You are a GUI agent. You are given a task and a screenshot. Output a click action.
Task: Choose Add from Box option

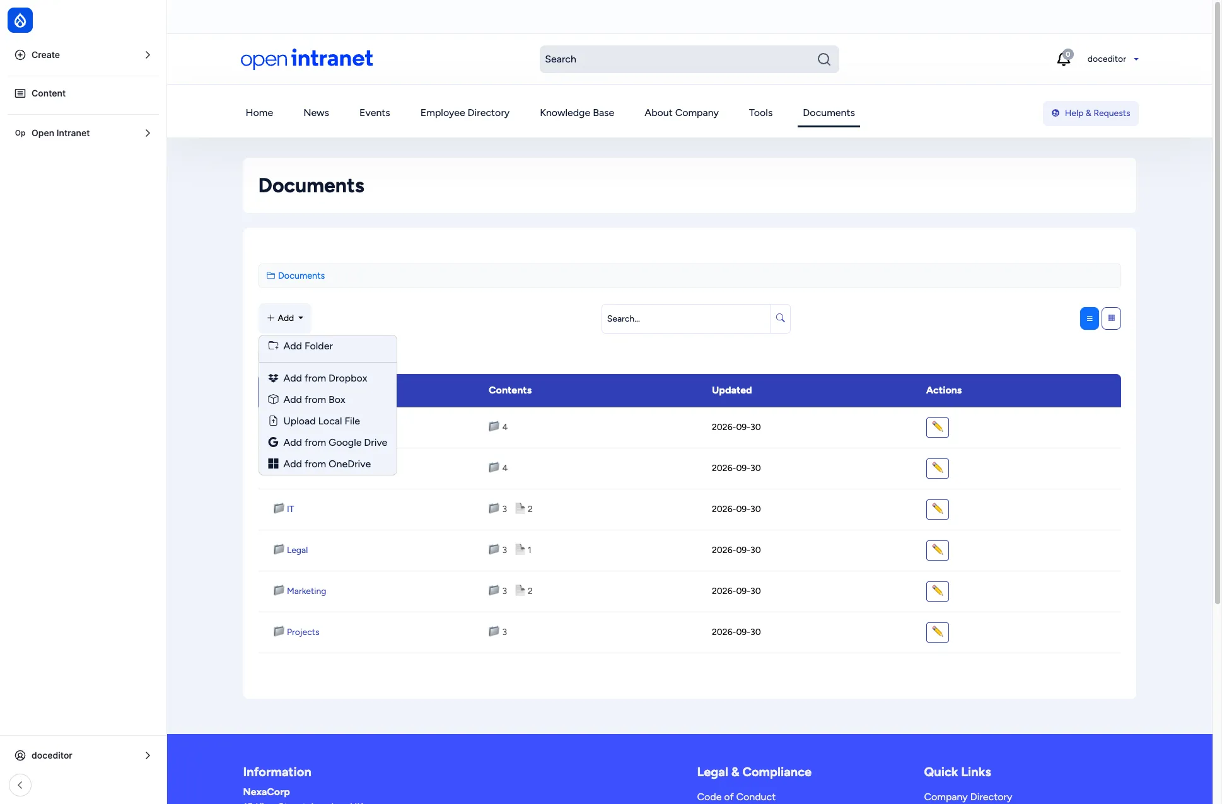point(327,400)
